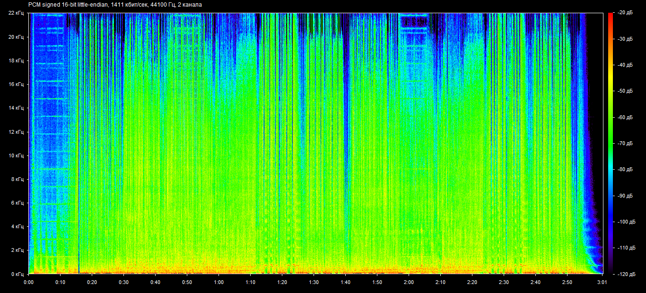Click the 1:00 time axis label
This screenshot has width=646, height=293.
coord(218,282)
